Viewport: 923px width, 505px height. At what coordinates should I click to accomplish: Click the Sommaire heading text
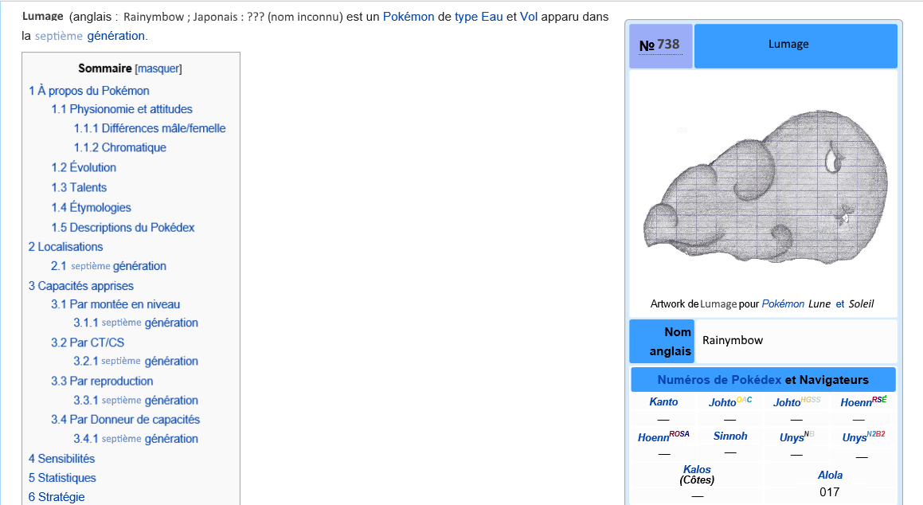105,69
